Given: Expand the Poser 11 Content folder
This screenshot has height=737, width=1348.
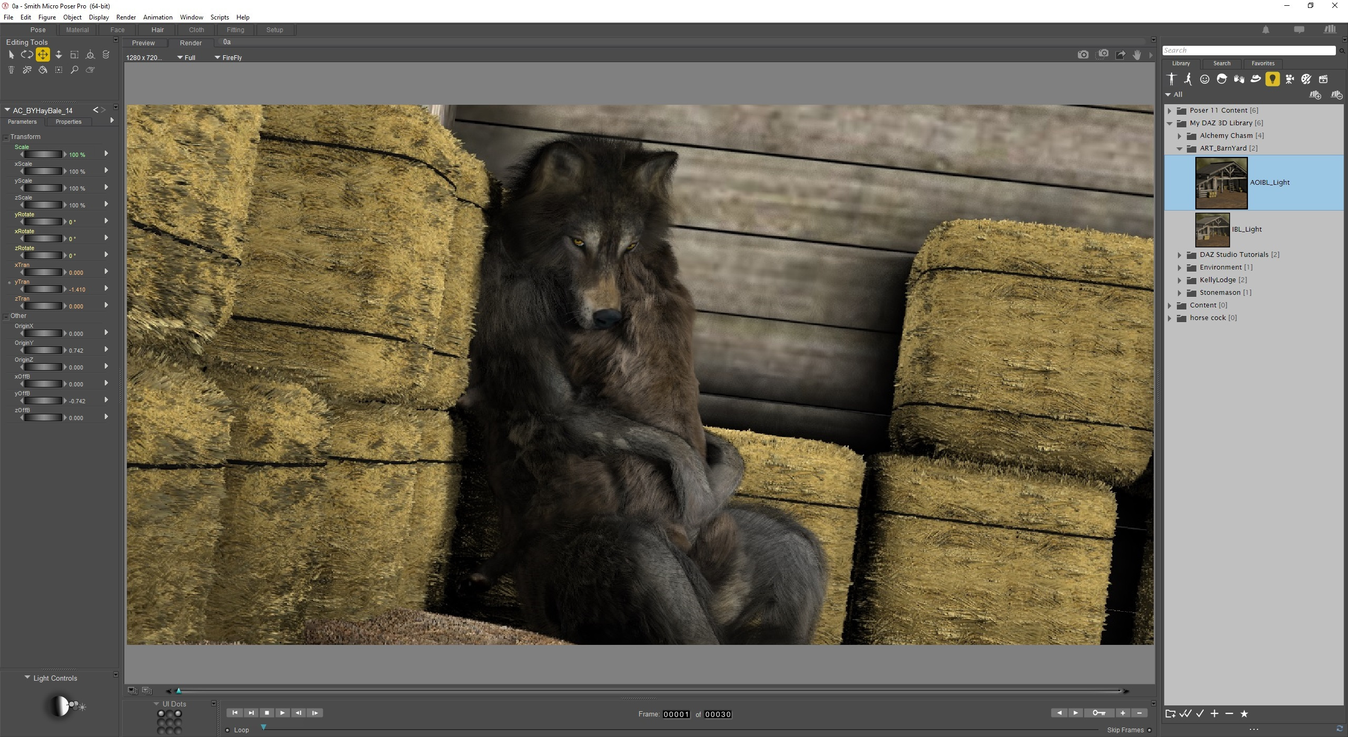Looking at the screenshot, I should tap(1169, 111).
